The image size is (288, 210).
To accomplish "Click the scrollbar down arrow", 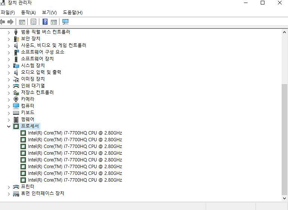I will click(x=284, y=198).
